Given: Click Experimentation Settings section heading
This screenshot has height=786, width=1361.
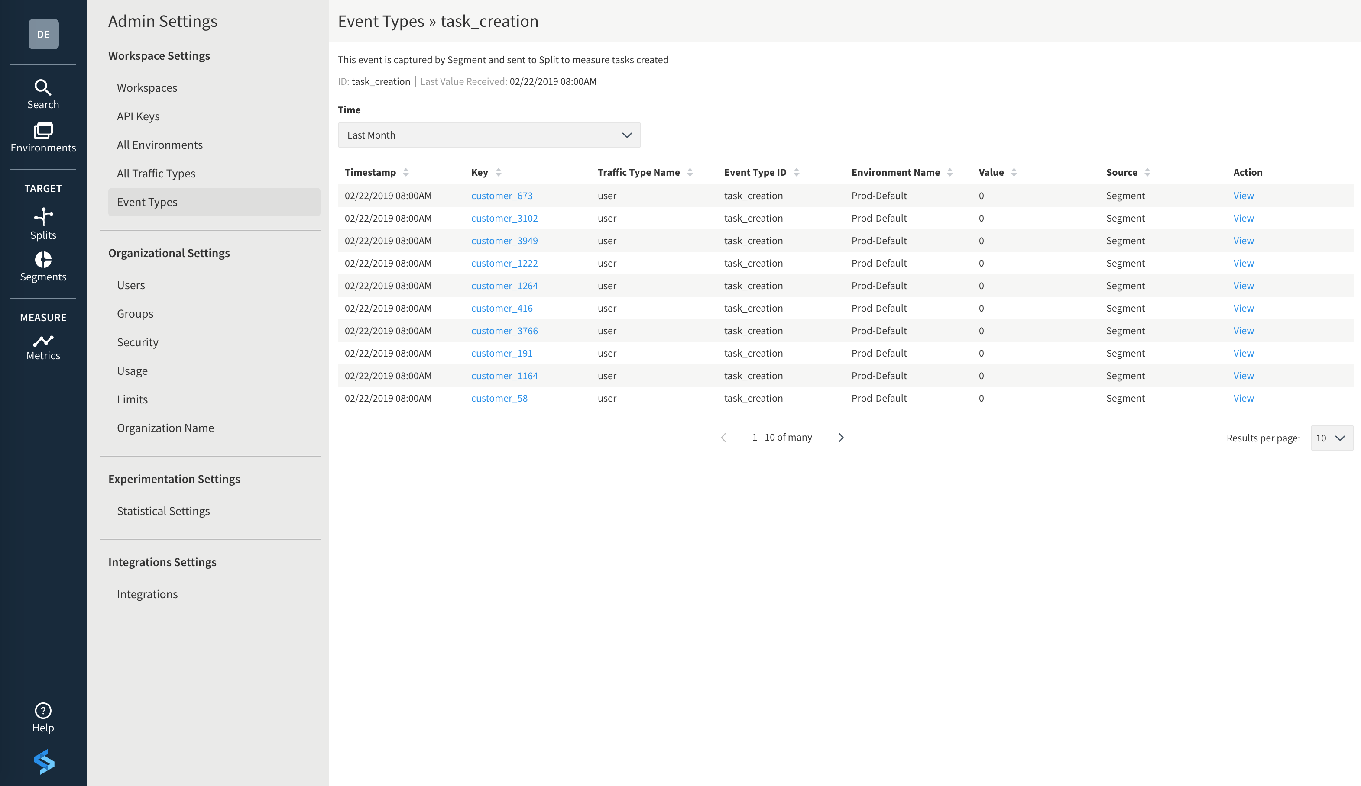Looking at the screenshot, I should point(174,479).
